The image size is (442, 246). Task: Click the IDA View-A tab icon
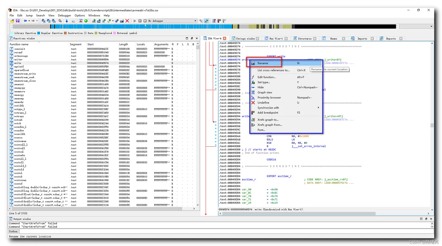tap(205, 38)
